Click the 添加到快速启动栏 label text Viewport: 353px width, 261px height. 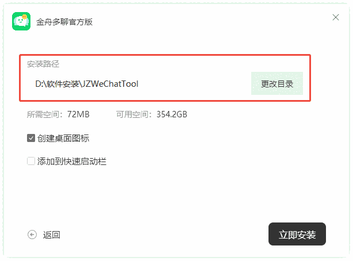[72, 162]
